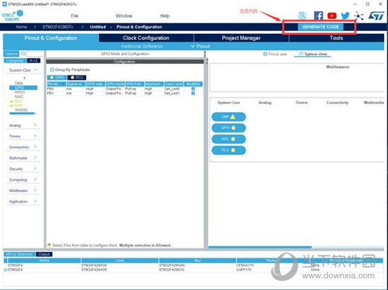The image size is (388, 290).
Task: Select the PB0 row pin name
Action: tap(50, 89)
